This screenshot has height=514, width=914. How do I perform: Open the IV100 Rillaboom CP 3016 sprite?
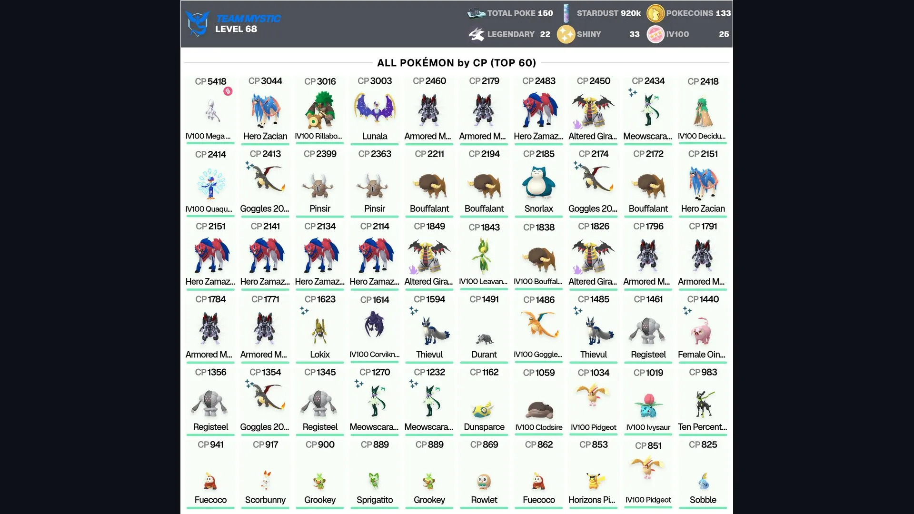click(320, 110)
